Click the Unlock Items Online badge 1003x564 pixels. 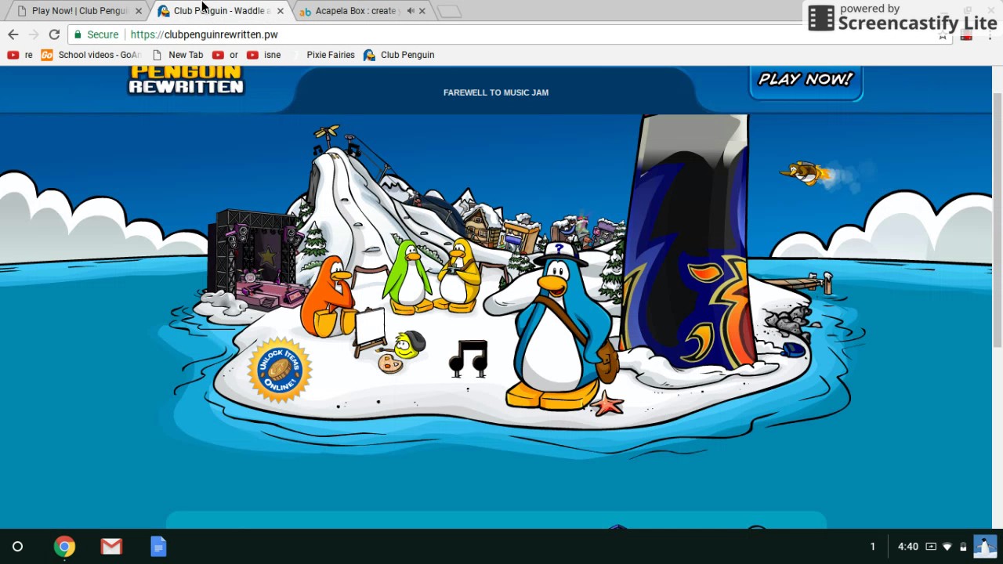click(x=280, y=370)
